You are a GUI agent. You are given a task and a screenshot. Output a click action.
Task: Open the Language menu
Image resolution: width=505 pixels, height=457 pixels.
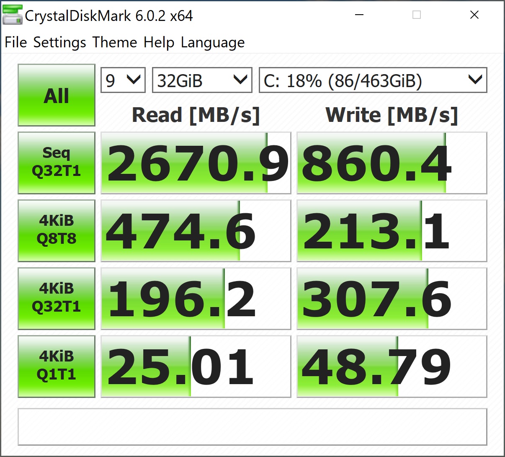point(213,42)
